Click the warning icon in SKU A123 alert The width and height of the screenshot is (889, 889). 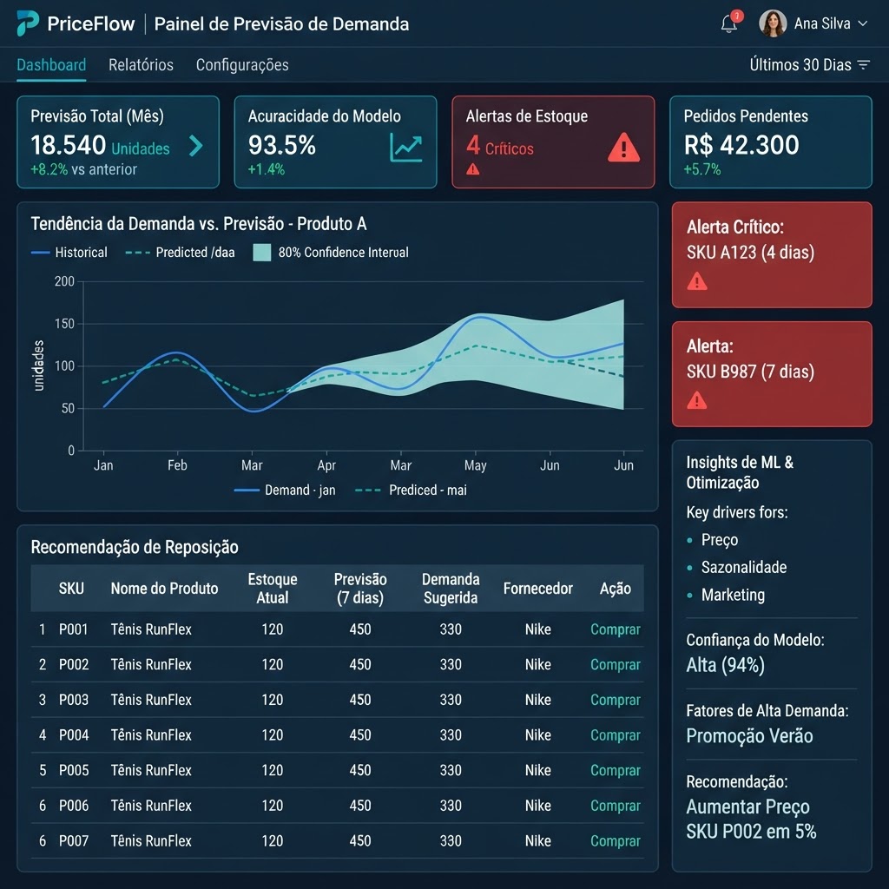tap(697, 281)
